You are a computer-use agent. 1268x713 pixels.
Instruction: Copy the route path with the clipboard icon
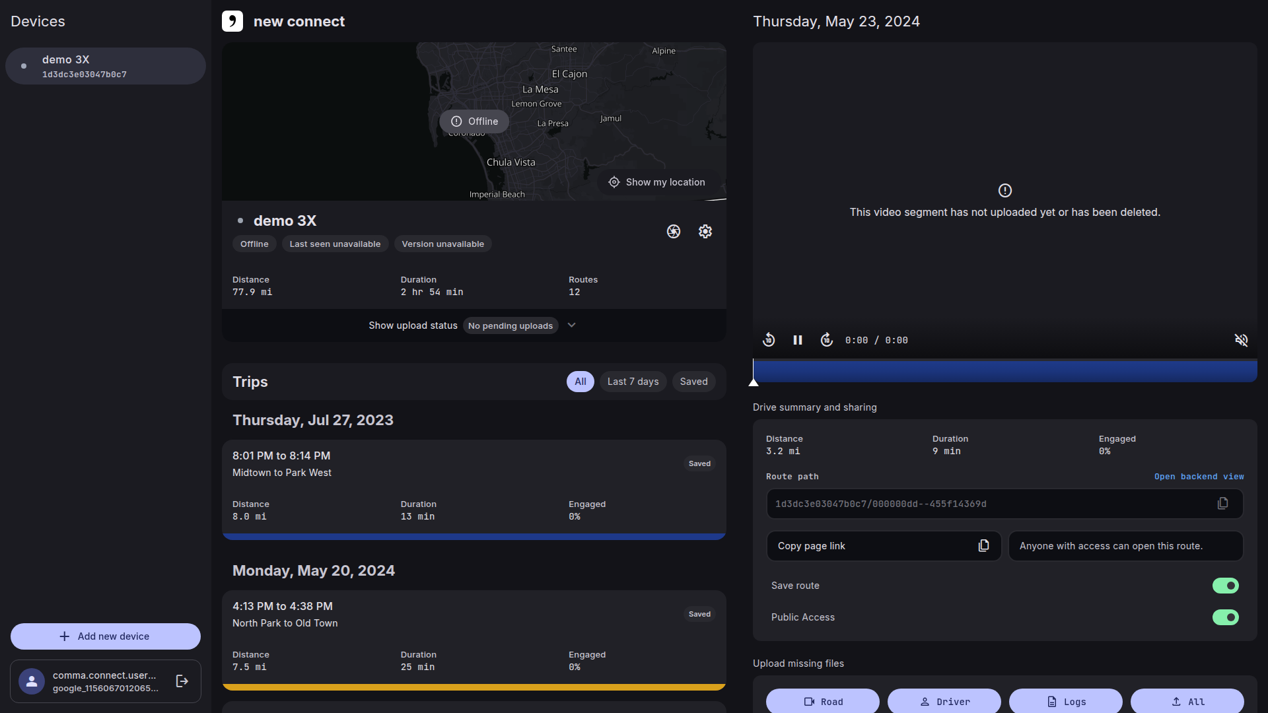pos(1222,504)
